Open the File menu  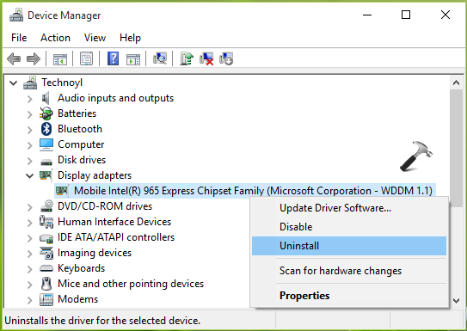coord(19,38)
